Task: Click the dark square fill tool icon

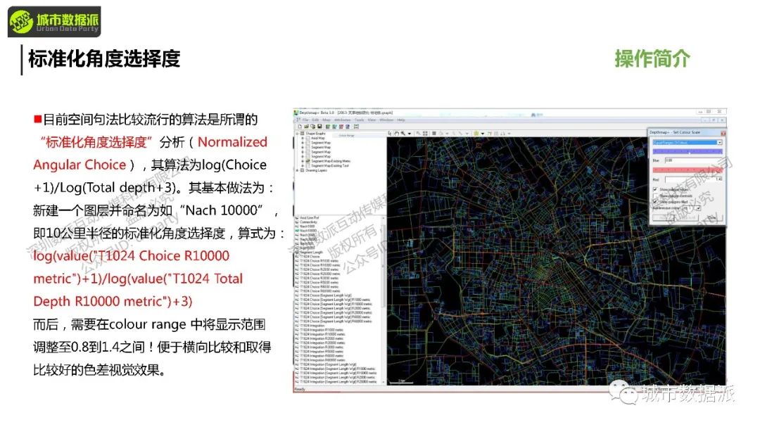Action: click(x=433, y=133)
